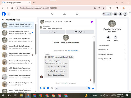Open the browser zoom magnifier icon

click(x=99, y=8)
